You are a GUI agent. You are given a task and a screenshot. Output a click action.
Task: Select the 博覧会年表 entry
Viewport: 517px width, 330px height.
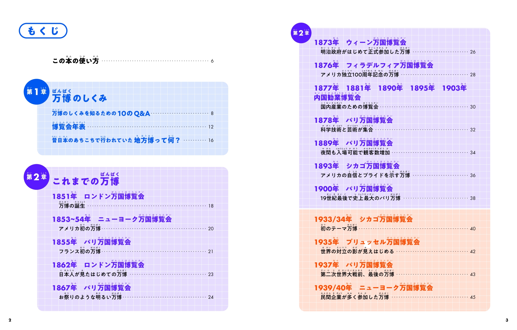pos(69,127)
